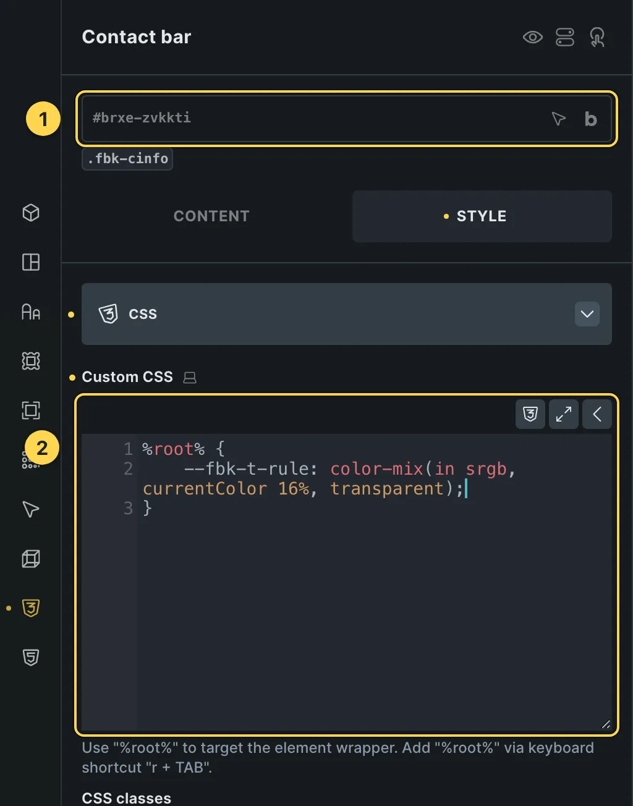The image size is (633, 806).
Task: Click the arrow-pointer icon in the selector field
Action: (558, 119)
